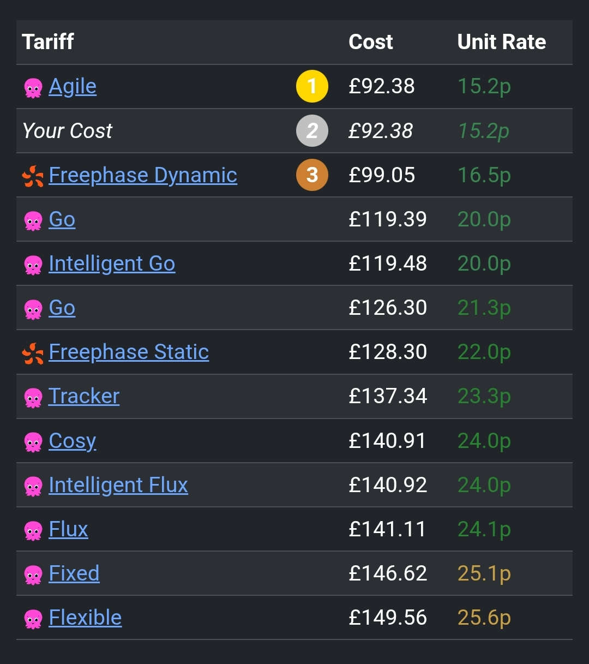Click the silver rank 2 badge
589x664 pixels.
pyautogui.click(x=312, y=131)
